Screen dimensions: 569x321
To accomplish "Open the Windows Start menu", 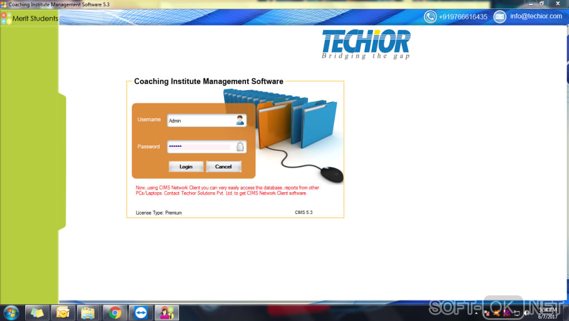I will click(x=11, y=313).
